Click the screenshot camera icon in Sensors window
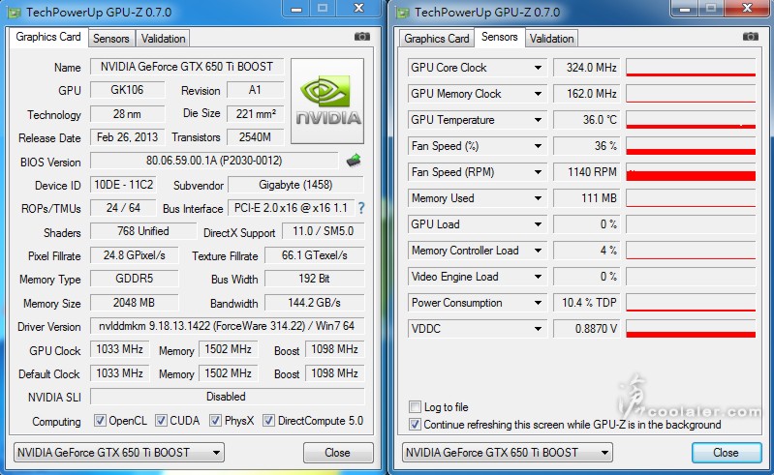The height and width of the screenshot is (475, 774). pyautogui.click(x=751, y=37)
